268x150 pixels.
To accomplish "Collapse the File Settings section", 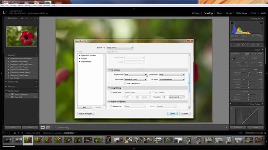I will pyautogui.click(x=109, y=70).
